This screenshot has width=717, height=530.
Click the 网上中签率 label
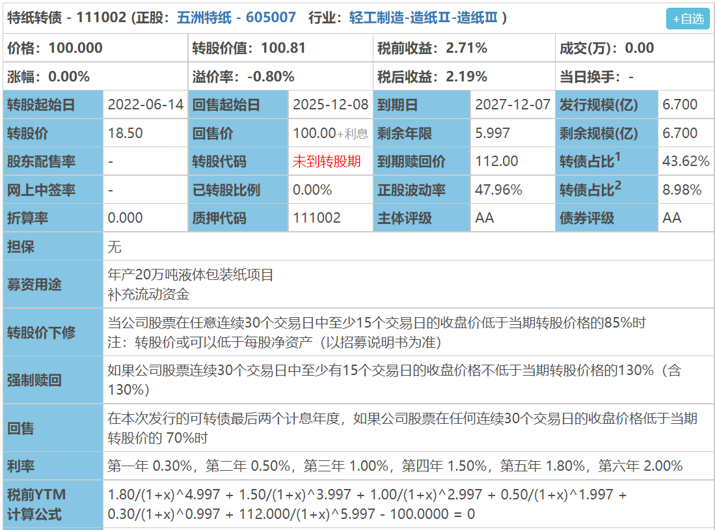click(x=41, y=190)
